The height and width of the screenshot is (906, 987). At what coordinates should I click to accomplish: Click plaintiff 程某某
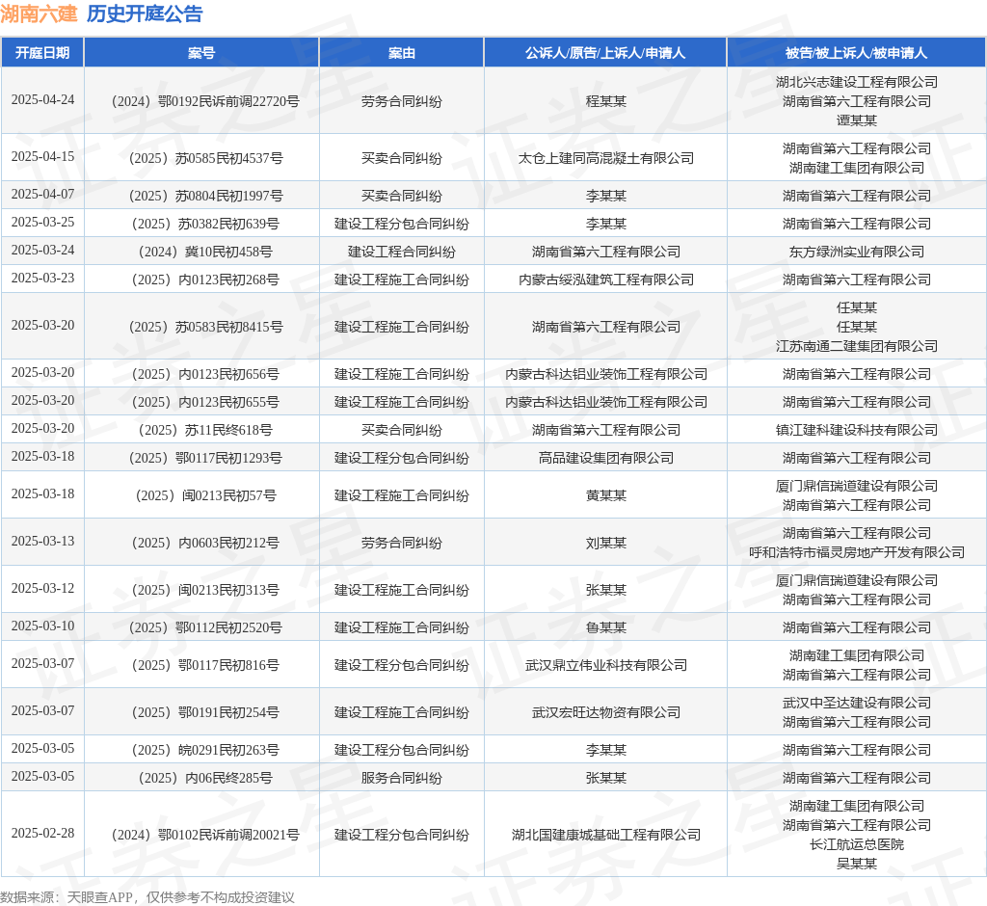[605, 101]
